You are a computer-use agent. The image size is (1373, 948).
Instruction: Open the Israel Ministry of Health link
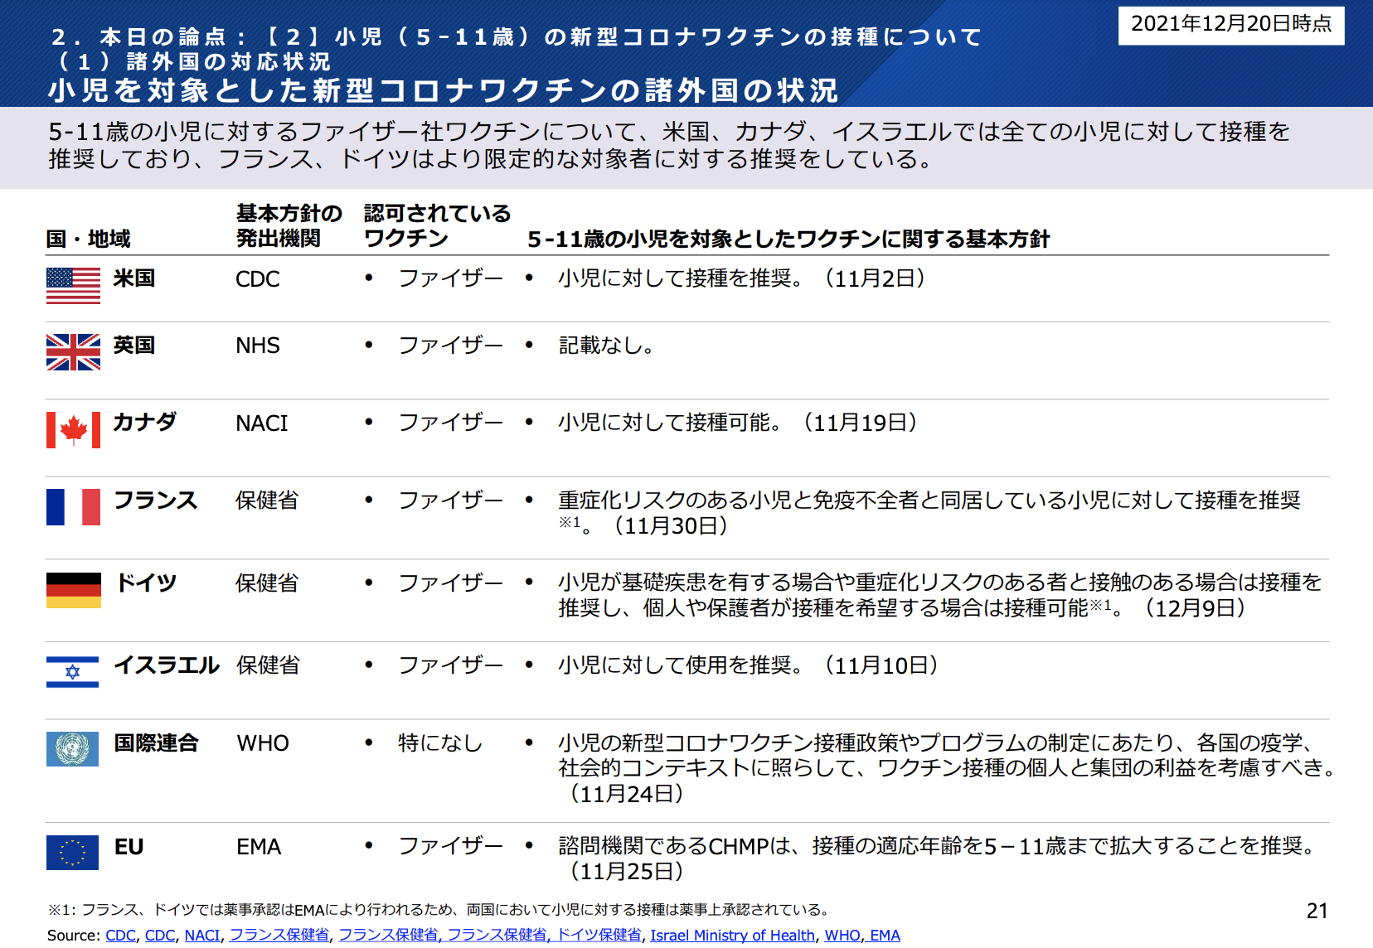click(x=732, y=936)
